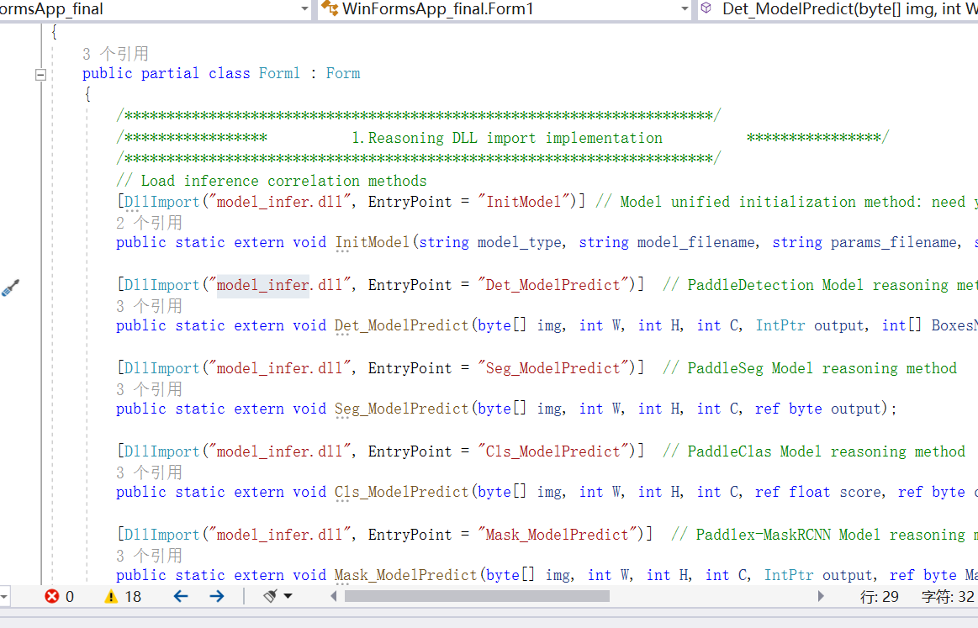Click the member icon beside Det_ModelPredict
The height and width of the screenshot is (628, 978).
coord(706,9)
